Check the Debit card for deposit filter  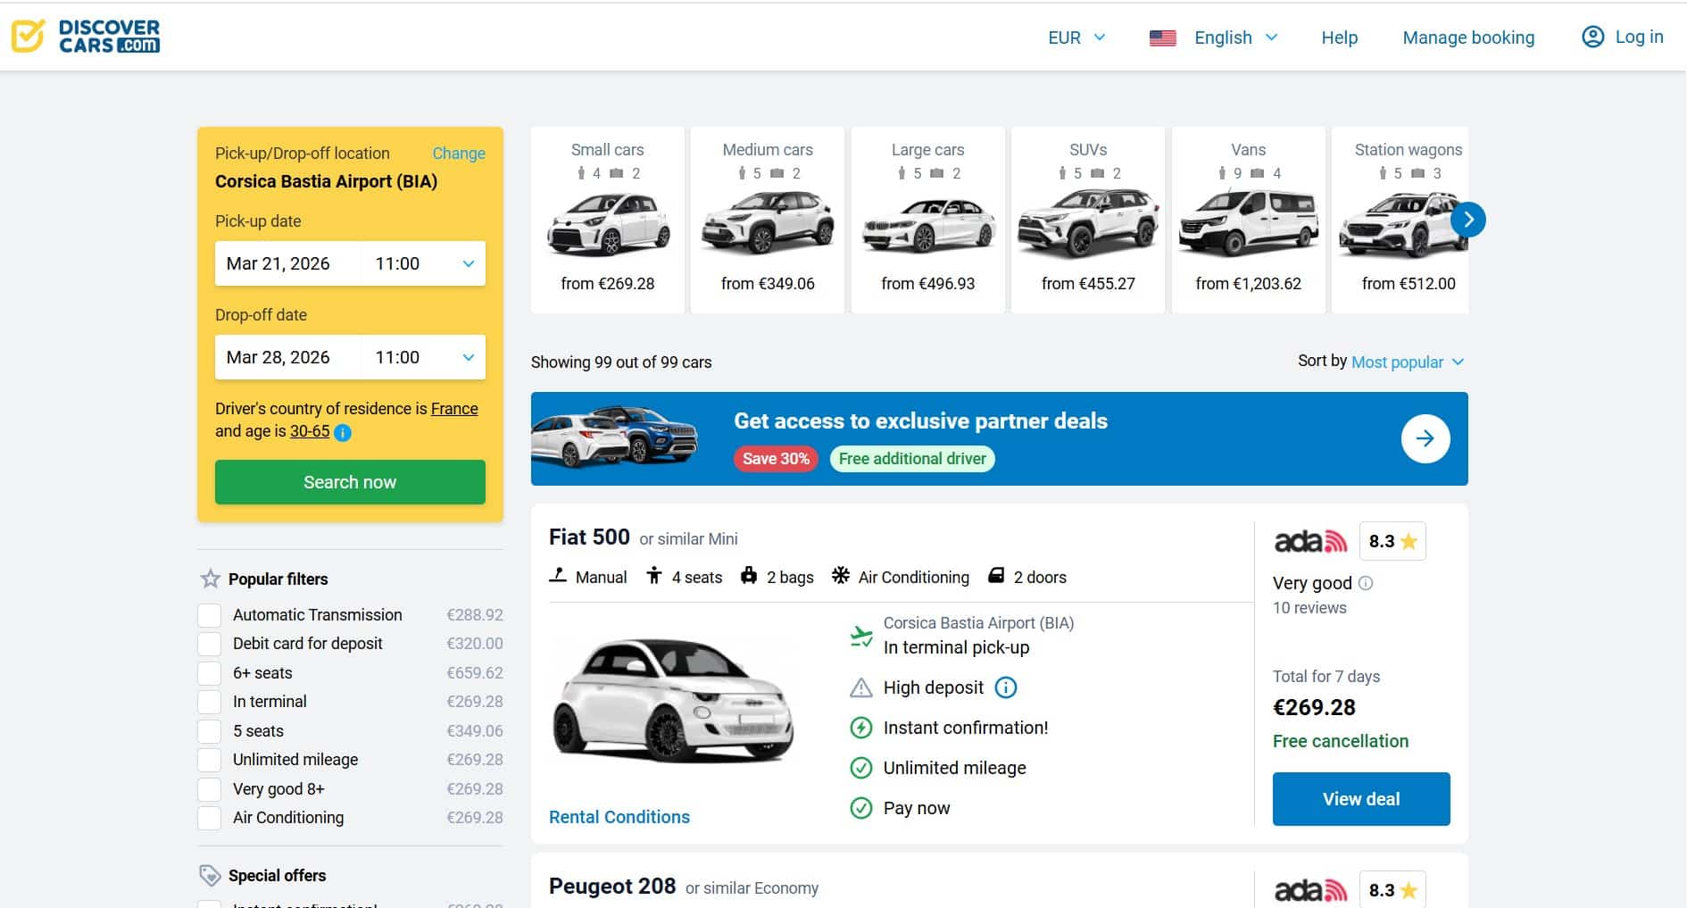coord(210,644)
